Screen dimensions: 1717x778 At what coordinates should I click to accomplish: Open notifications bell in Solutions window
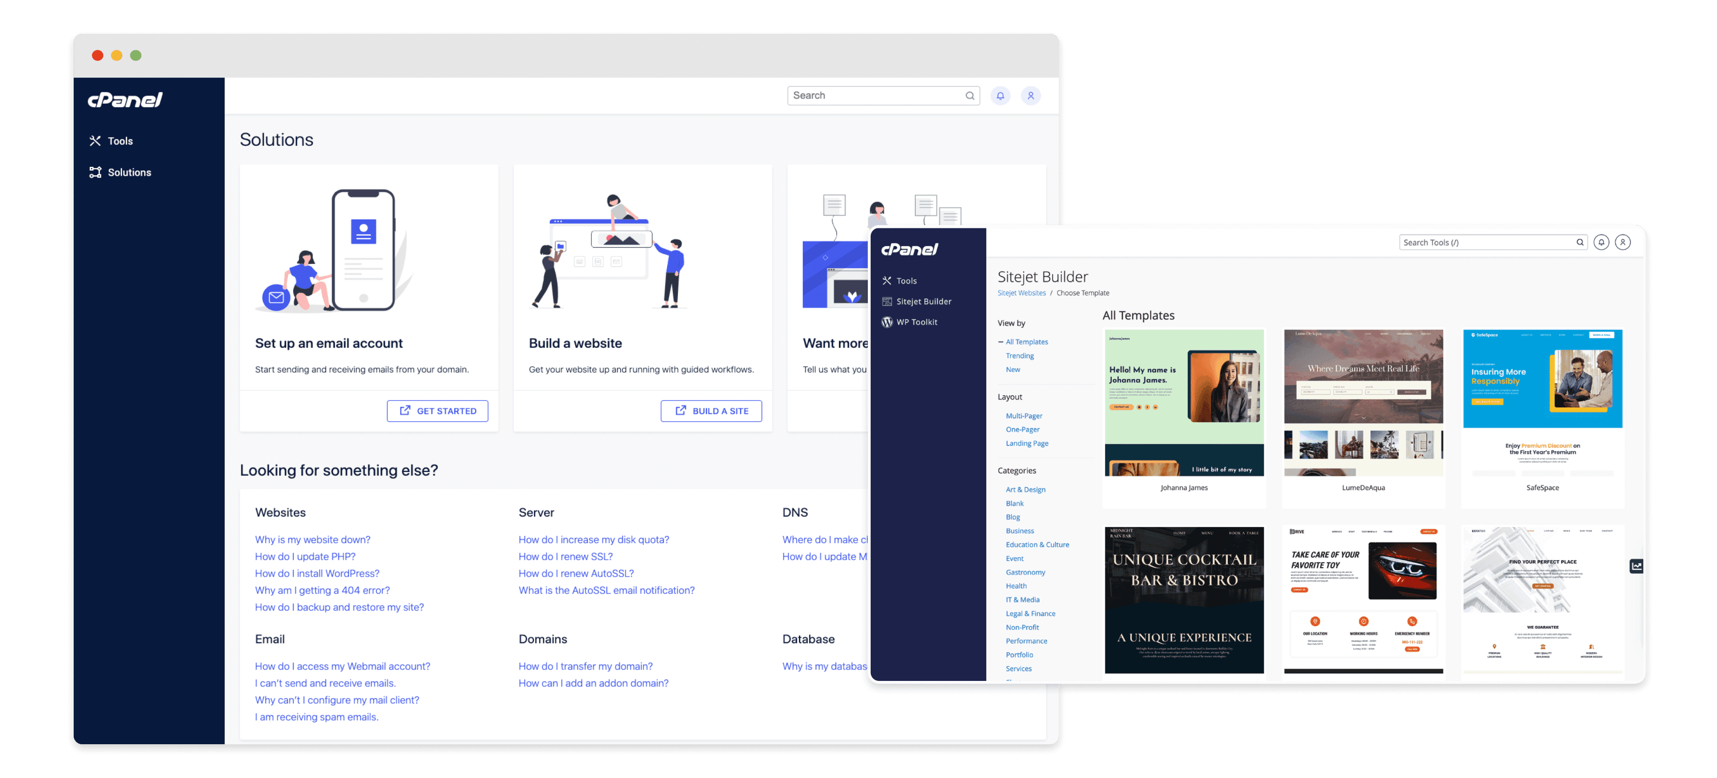point(1001,96)
